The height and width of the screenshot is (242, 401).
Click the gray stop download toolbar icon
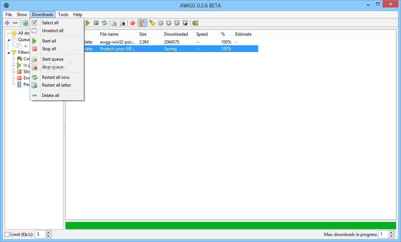pos(96,23)
